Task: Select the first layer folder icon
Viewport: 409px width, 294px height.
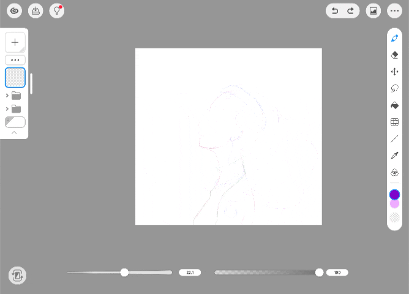Action: pyautogui.click(x=16, y=96)
